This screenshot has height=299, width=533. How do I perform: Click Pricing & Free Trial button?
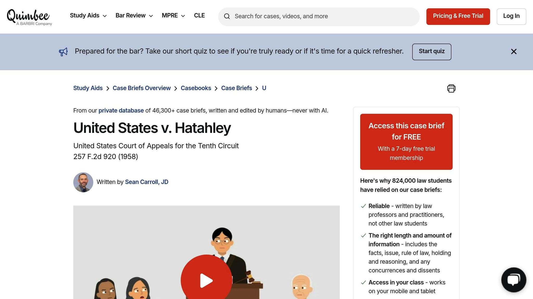click(458, 17)
